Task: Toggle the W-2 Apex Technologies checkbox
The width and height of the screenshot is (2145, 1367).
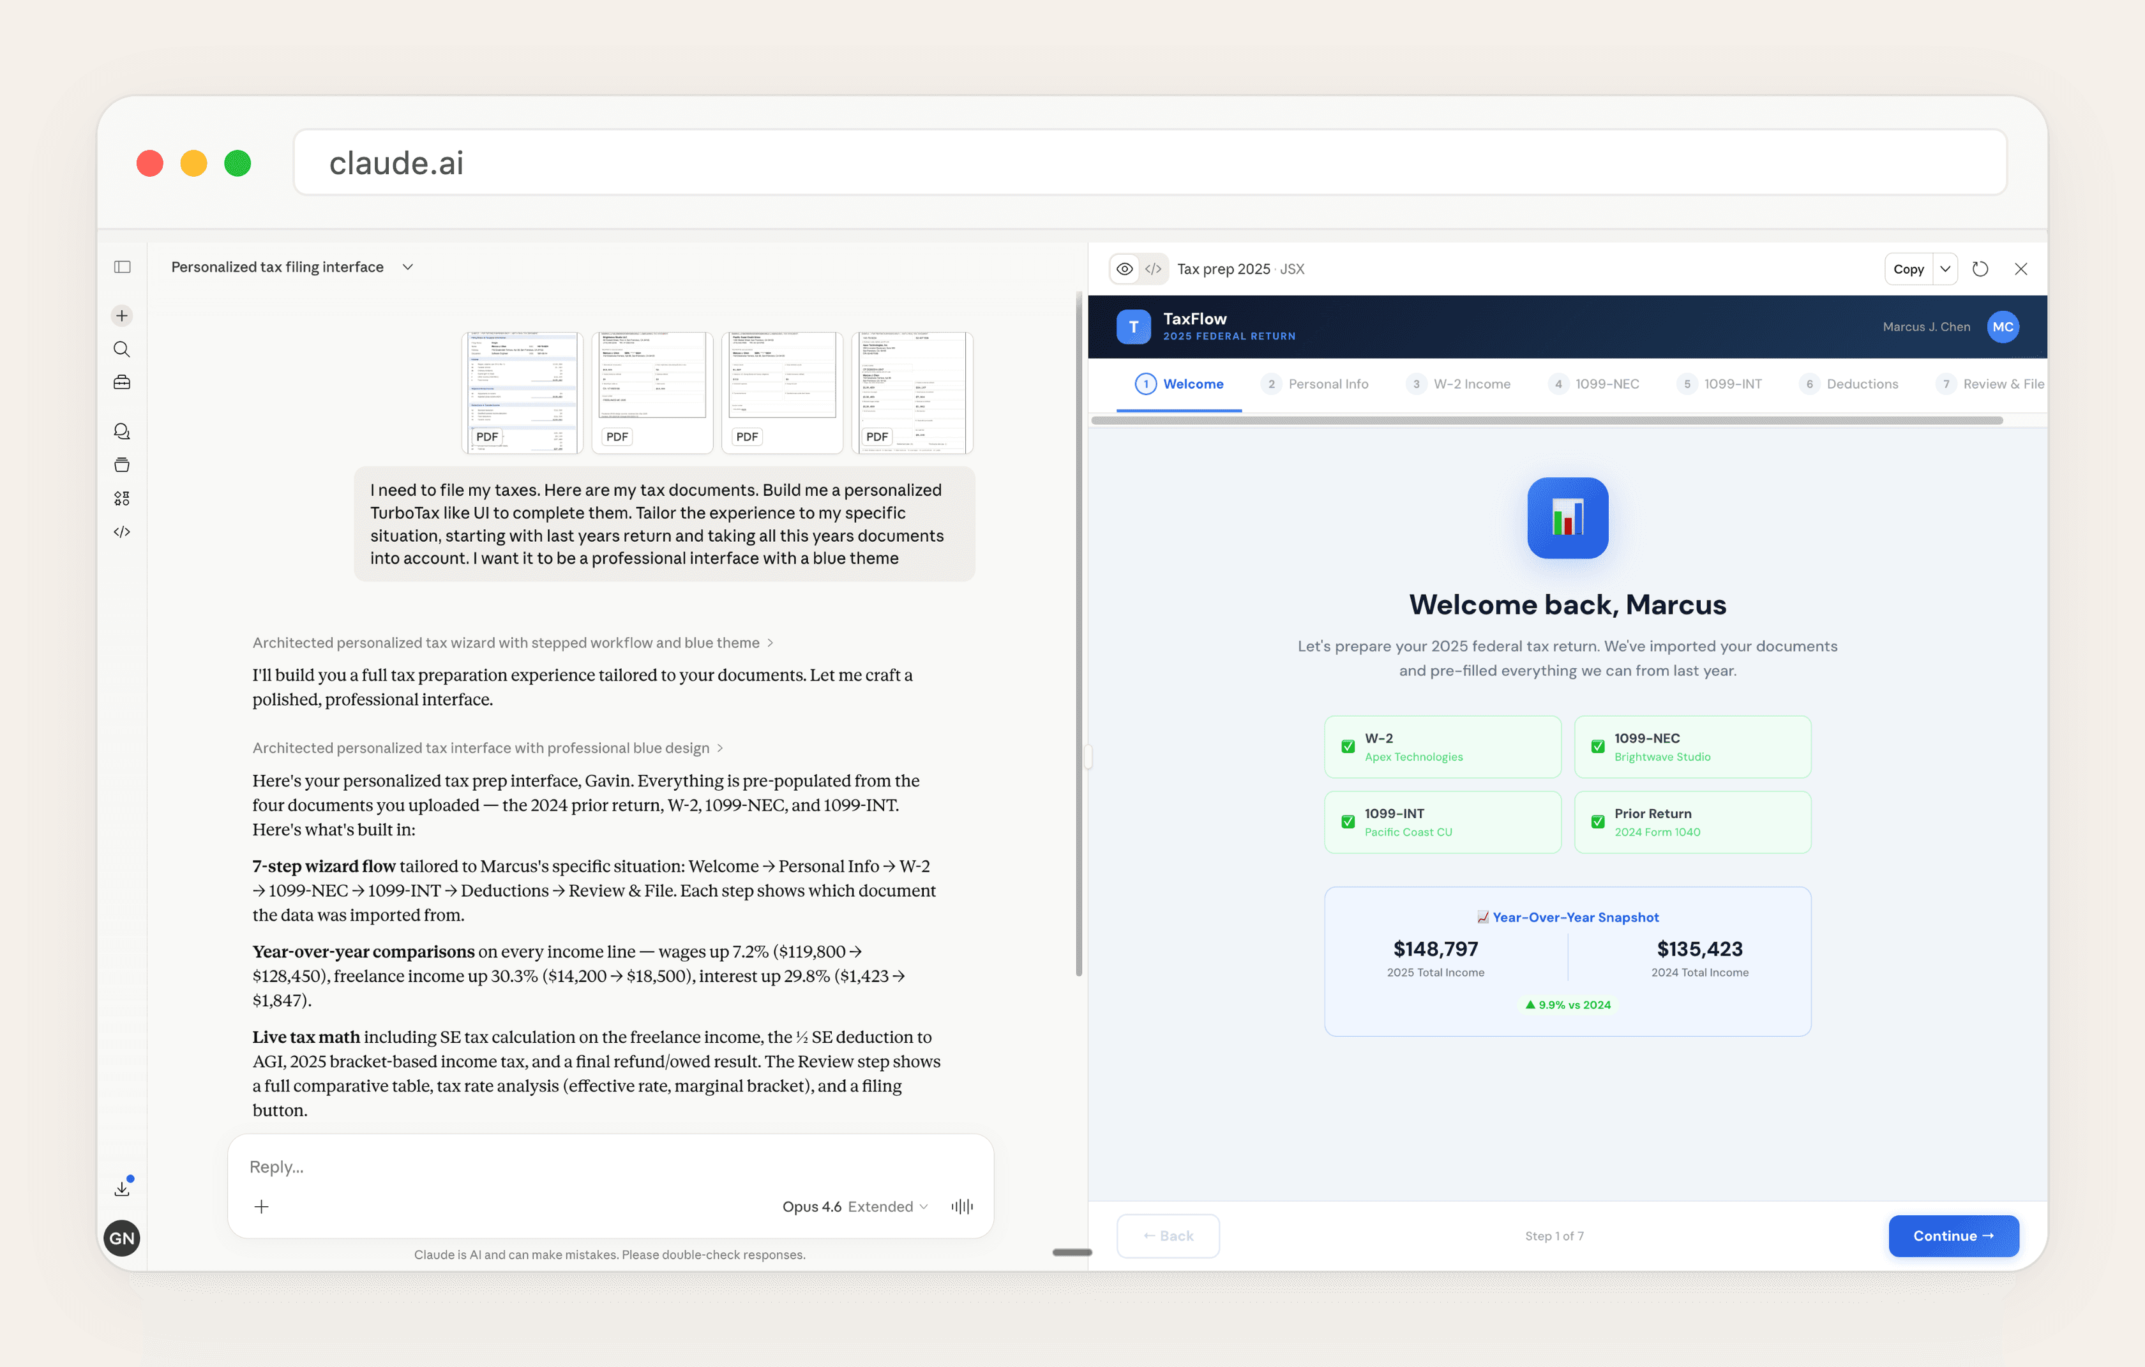Action: point(1348,746)
